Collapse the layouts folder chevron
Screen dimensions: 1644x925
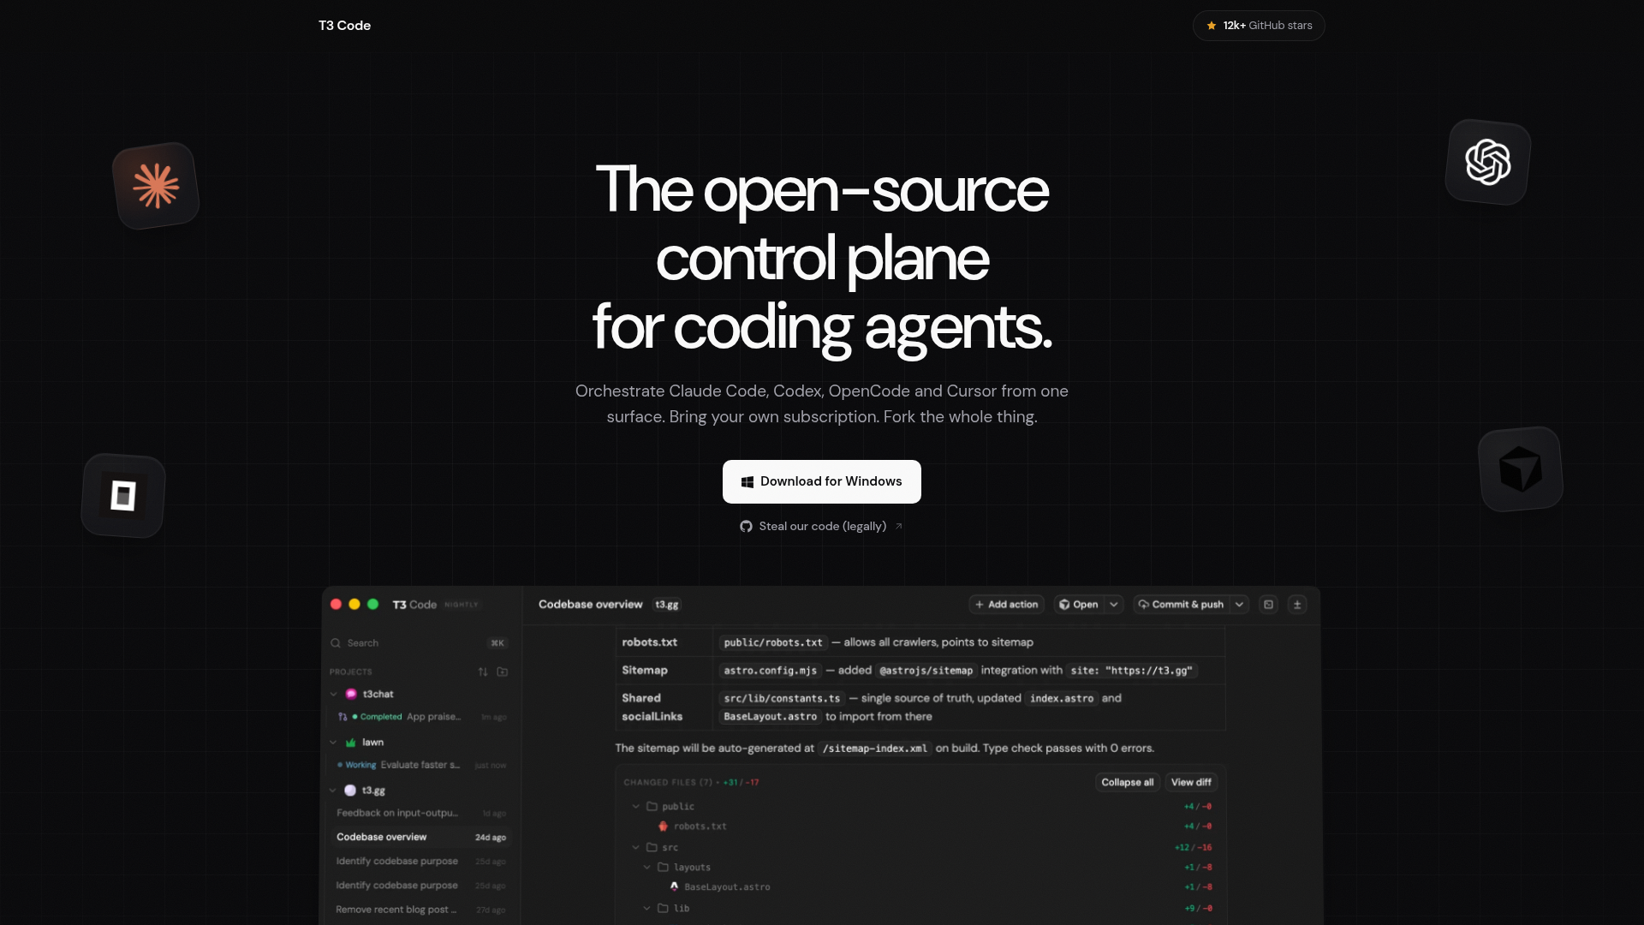[x=647, y=868]
